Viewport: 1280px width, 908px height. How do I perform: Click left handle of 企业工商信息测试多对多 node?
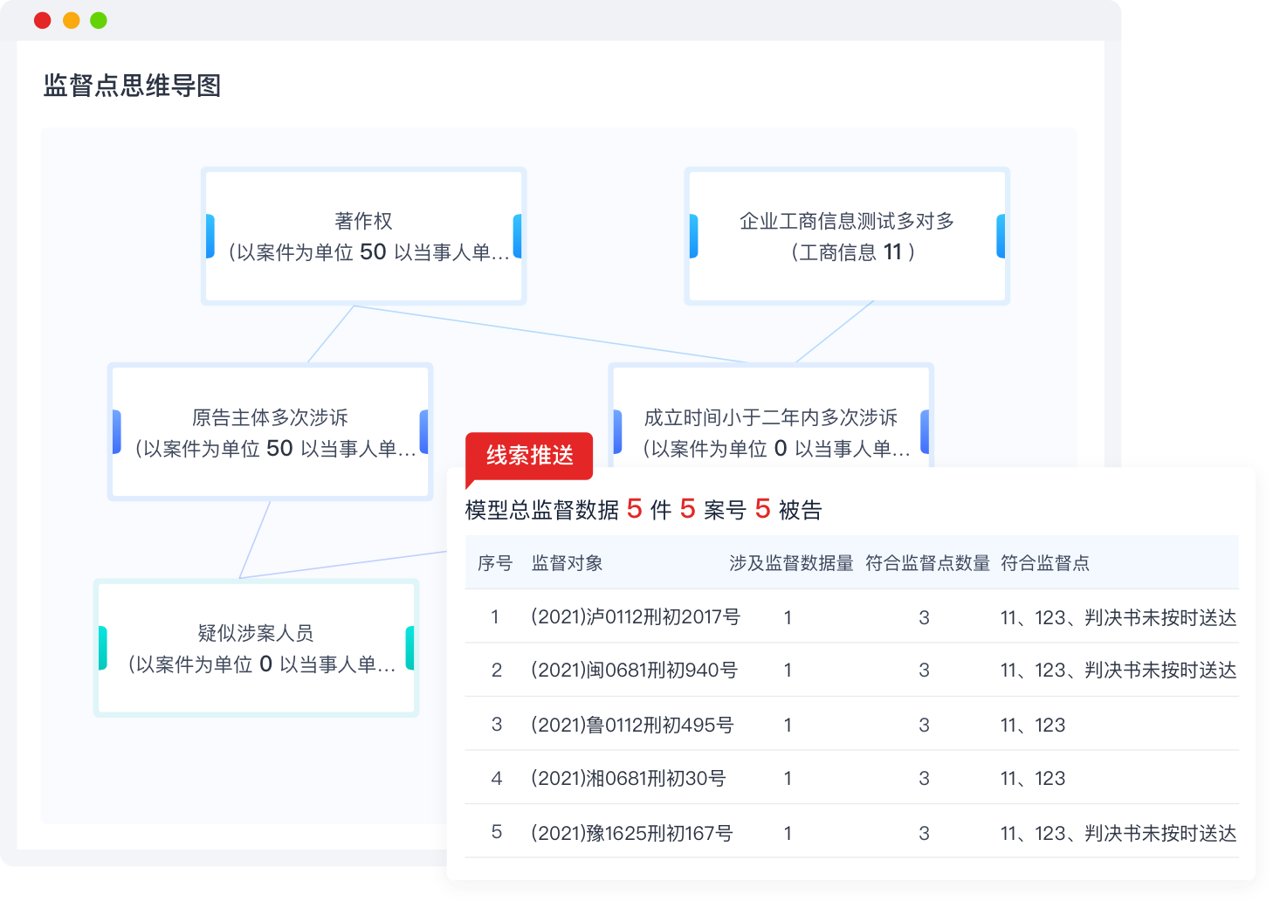(693, 237)
